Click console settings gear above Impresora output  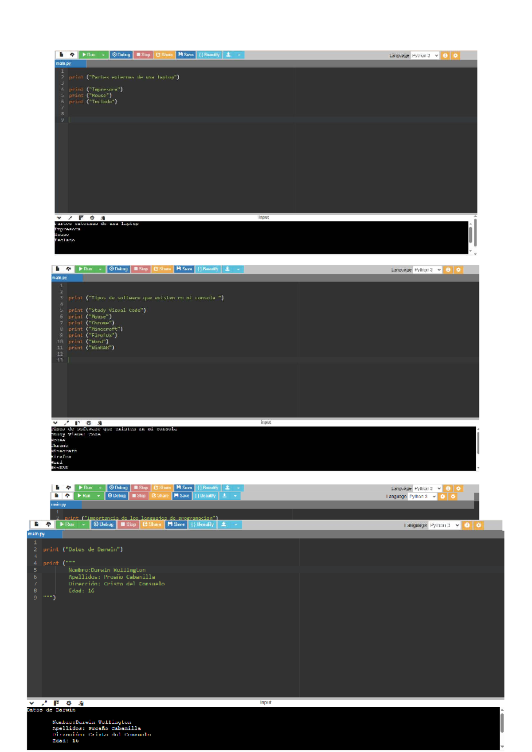pyautogui.click(x=92, y=218)
